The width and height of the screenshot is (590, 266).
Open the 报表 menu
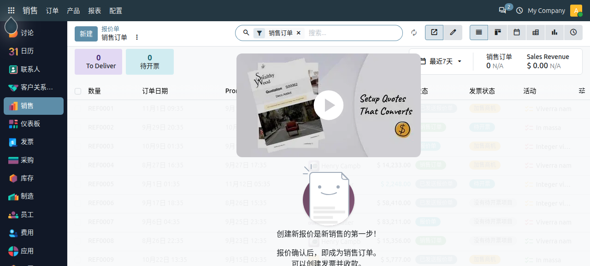(94, 10)
